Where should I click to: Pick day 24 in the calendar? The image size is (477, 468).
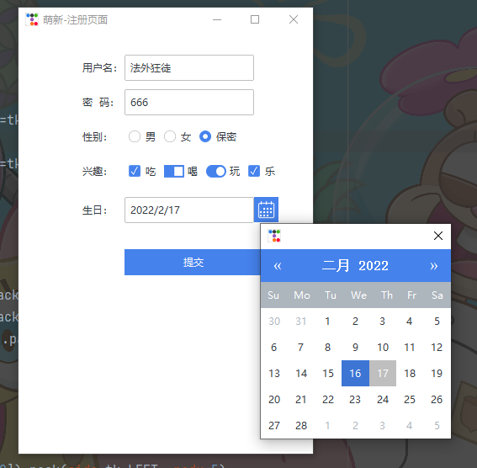pos(383,399)
